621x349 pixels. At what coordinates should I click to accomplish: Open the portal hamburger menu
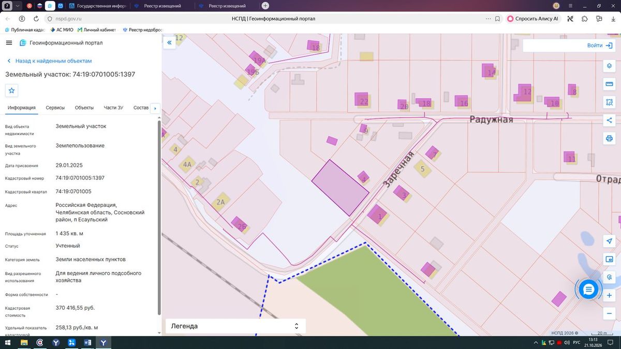9,43
